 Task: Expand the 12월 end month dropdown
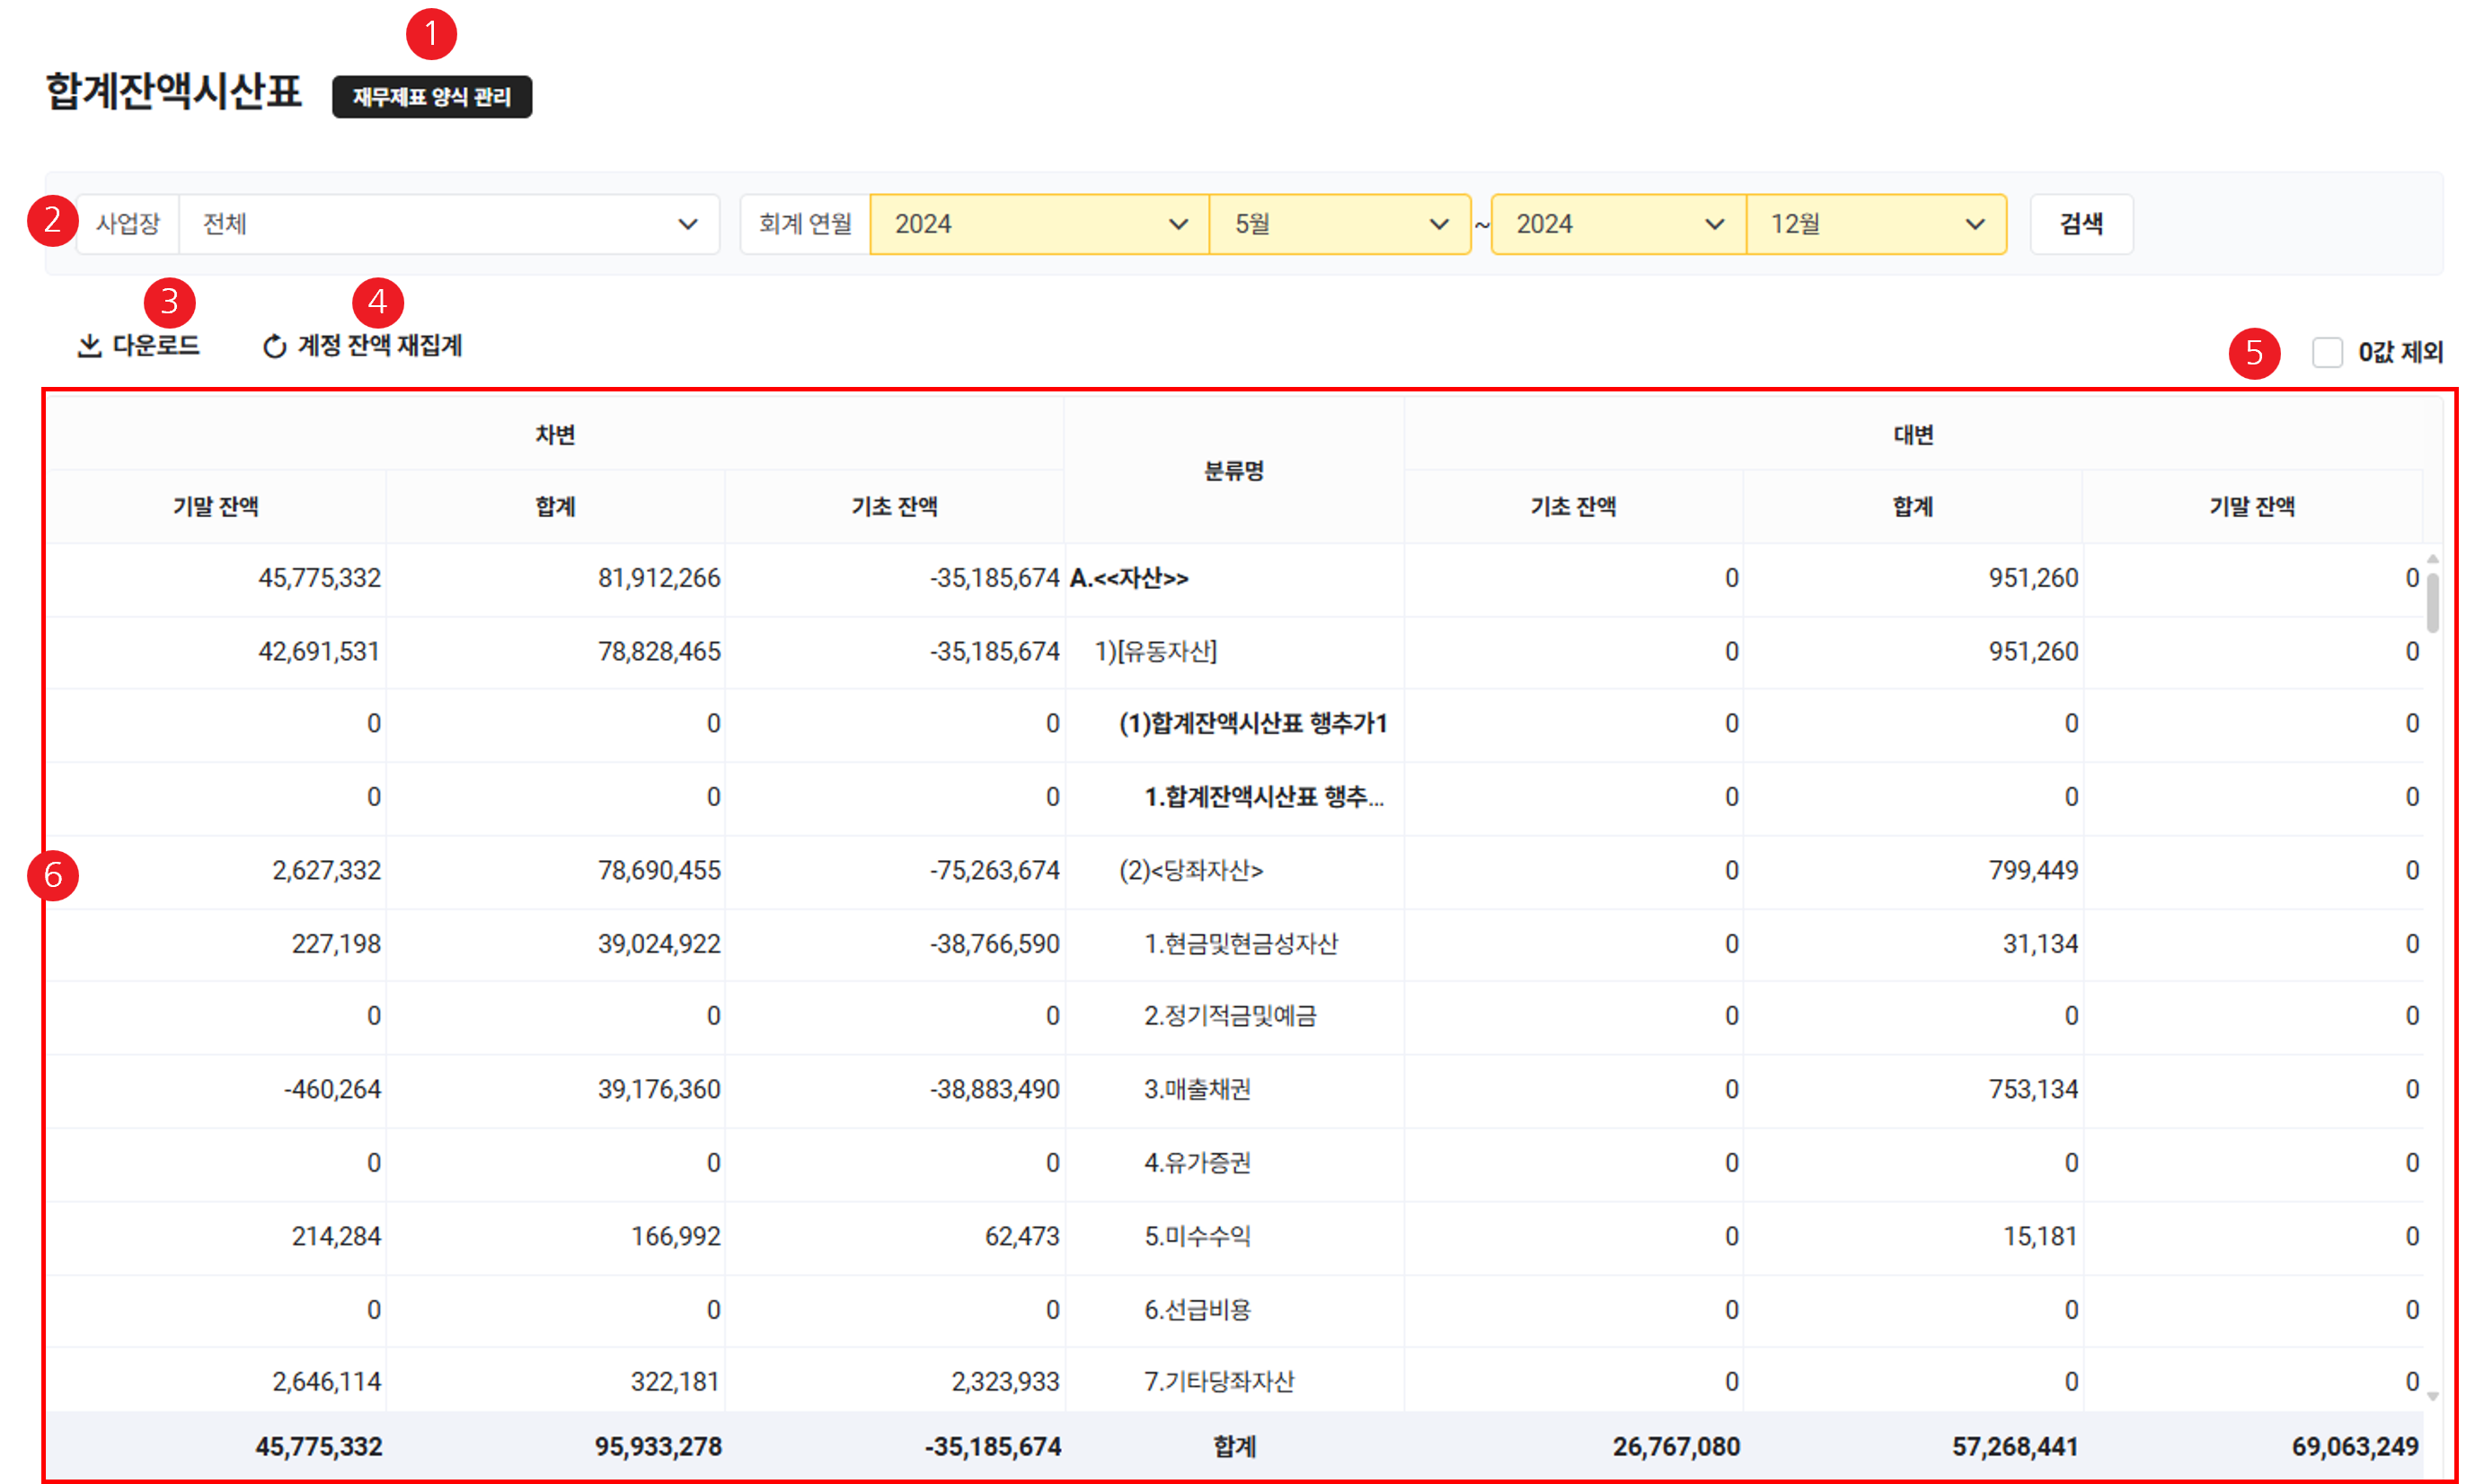1876,224
